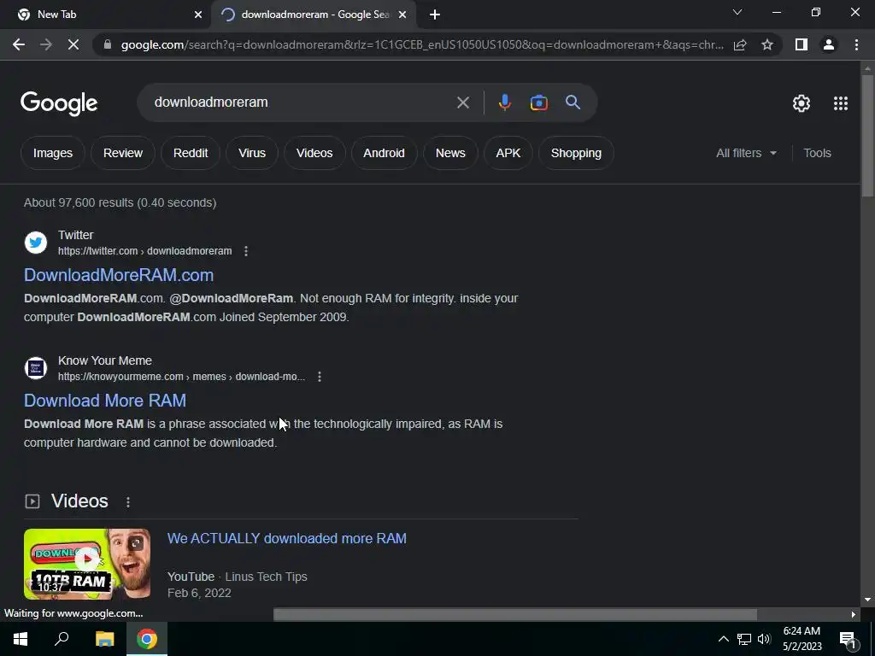Filter results by News
Image resolution: width=875 pixels, height=656 pixels.
[450, 153]
